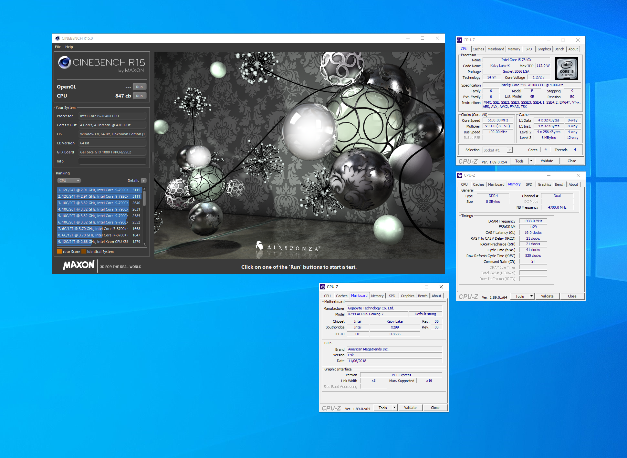This screenshot has width=627, height=458.
Task: Open Graphics tab in Mainboard CPU-Z window
Action: (x=407, y=296)
